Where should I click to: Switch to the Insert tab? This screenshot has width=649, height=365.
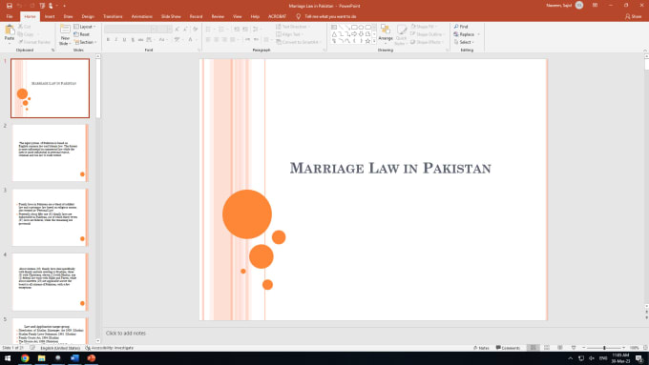[x=50, y=16]
